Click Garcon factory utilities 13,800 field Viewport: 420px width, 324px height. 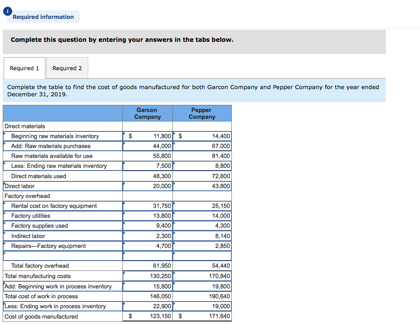tap(148, 216)
